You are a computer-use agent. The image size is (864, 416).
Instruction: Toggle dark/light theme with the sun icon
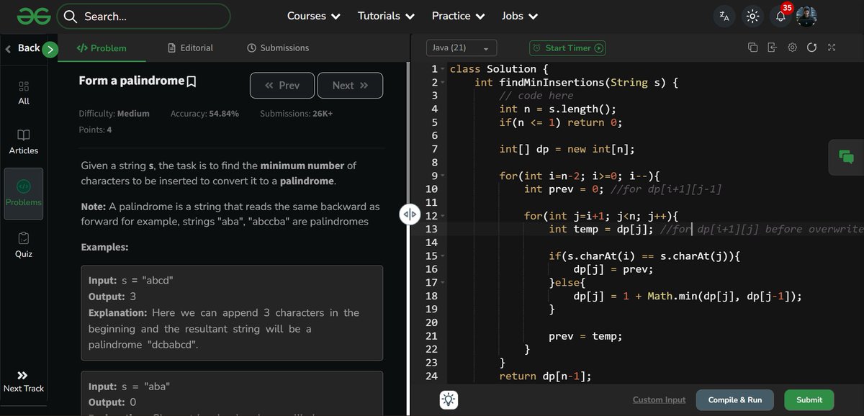(x=752, y=15)
